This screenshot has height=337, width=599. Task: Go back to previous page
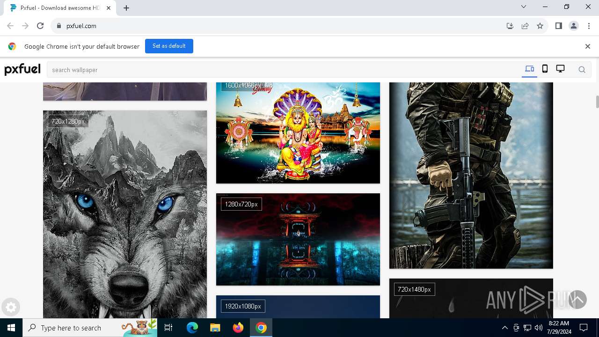[10, 26]
